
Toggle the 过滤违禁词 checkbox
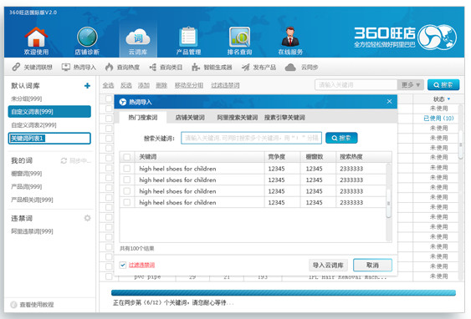(122, 265)
